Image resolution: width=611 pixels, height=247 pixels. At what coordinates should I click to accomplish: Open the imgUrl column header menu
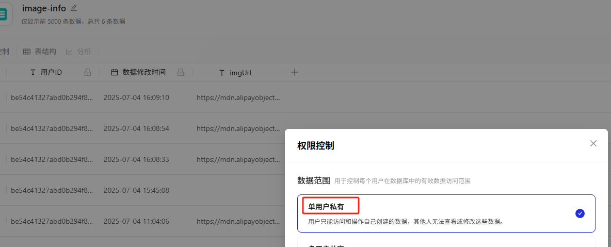click(240, 73)
